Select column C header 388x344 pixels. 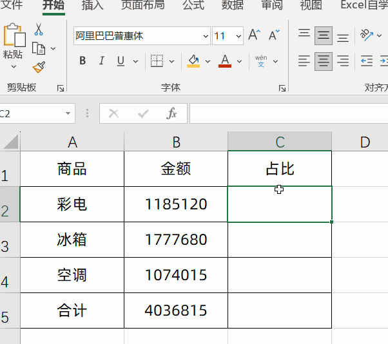[280, 142]
